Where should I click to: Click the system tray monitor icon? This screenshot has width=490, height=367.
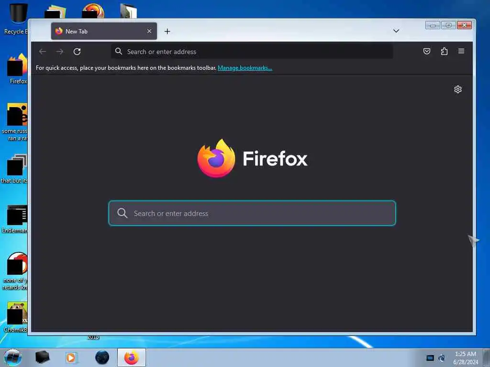click(x=430, y=358)
